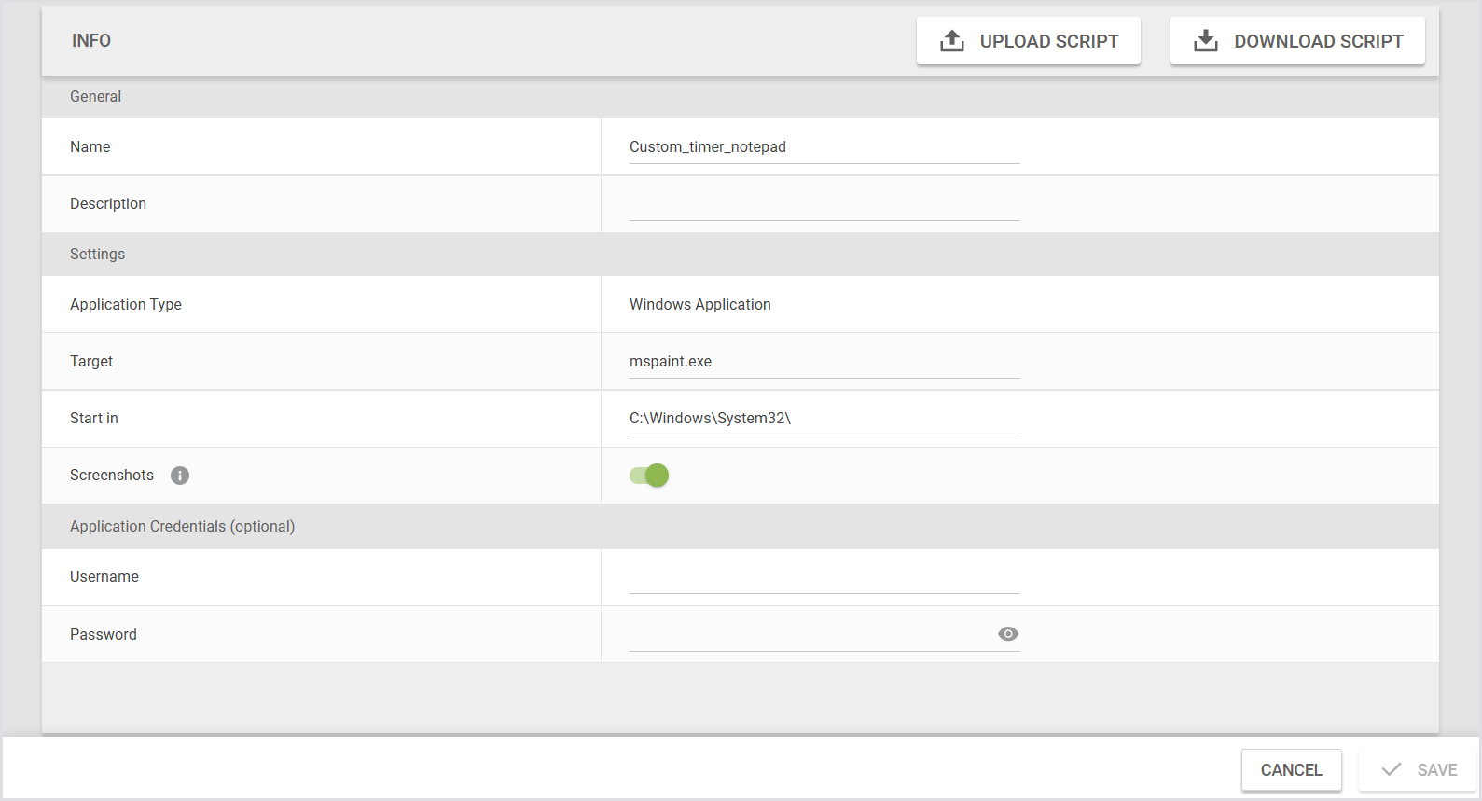1482x801 pixels.
Task: Focus the empty Description field
Action: [824, 204]
